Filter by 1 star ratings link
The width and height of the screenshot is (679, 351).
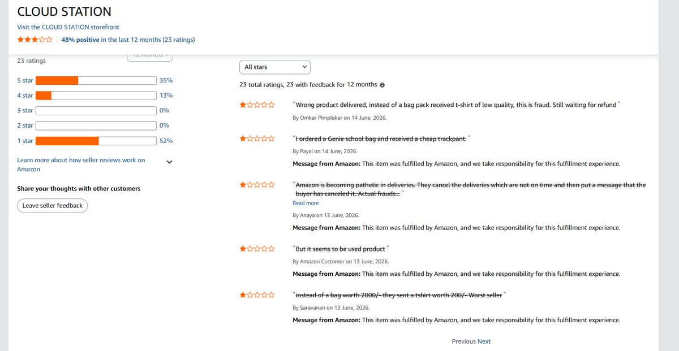click(x=25, y=141)
